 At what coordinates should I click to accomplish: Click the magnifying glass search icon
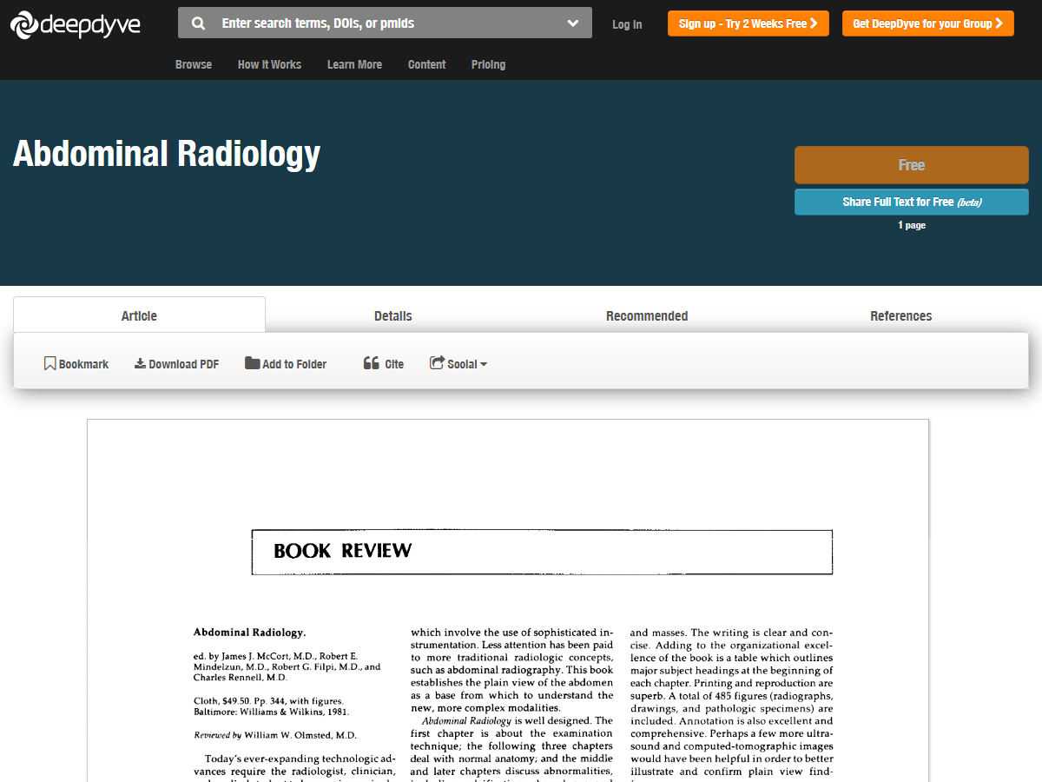coord(199,23)
